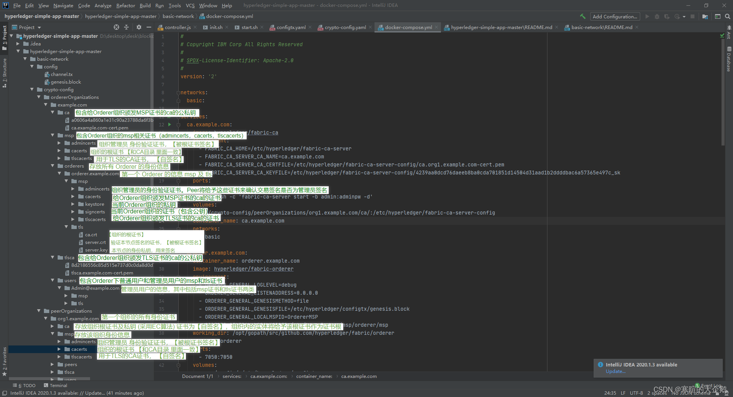
Task: Click tool window toggle icon in status bar corner
Action: click(x=5, y=393)
